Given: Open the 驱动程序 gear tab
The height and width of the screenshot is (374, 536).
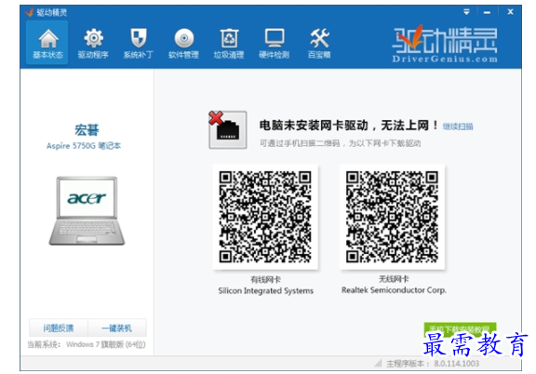Looking at the screenshot, I should pos(93,43).
